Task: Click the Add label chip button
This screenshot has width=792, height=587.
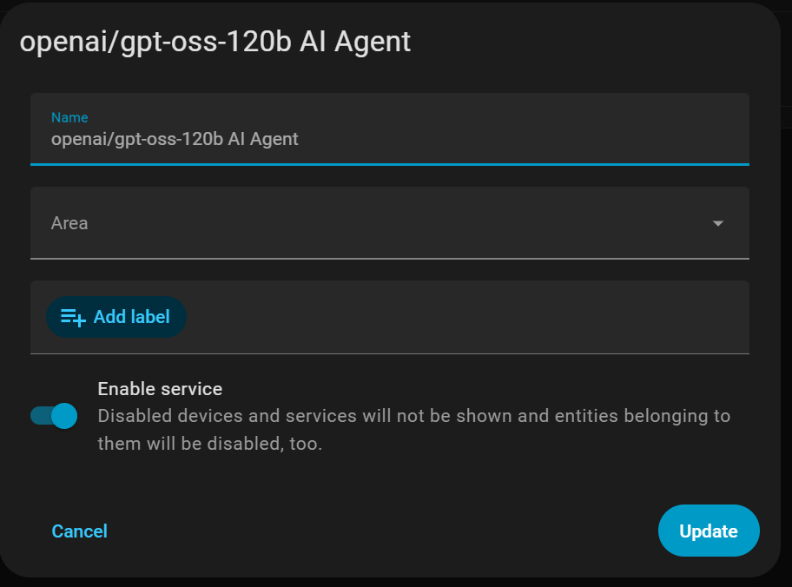Action: 116,317
